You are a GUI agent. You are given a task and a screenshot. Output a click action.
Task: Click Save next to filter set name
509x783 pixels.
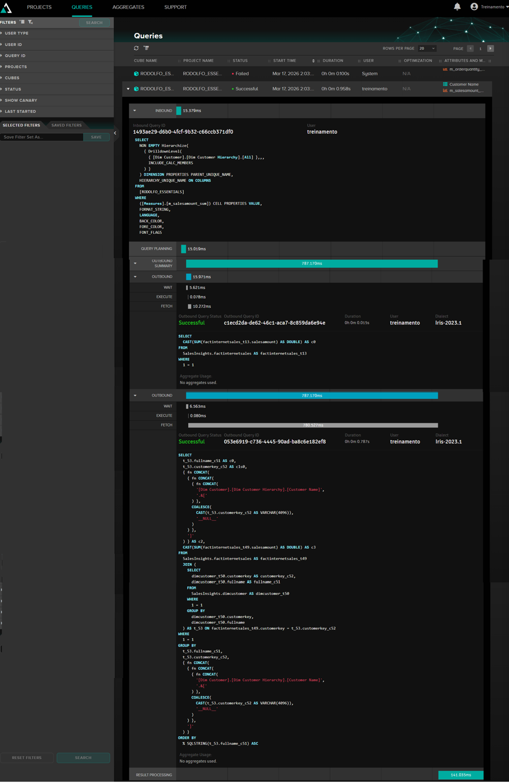[96, 137]
